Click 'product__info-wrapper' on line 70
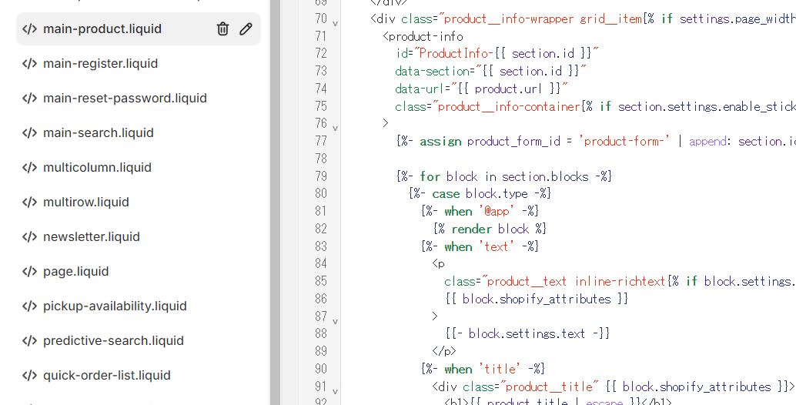Viewport: 796px width, 405px height. coord(509,19)
